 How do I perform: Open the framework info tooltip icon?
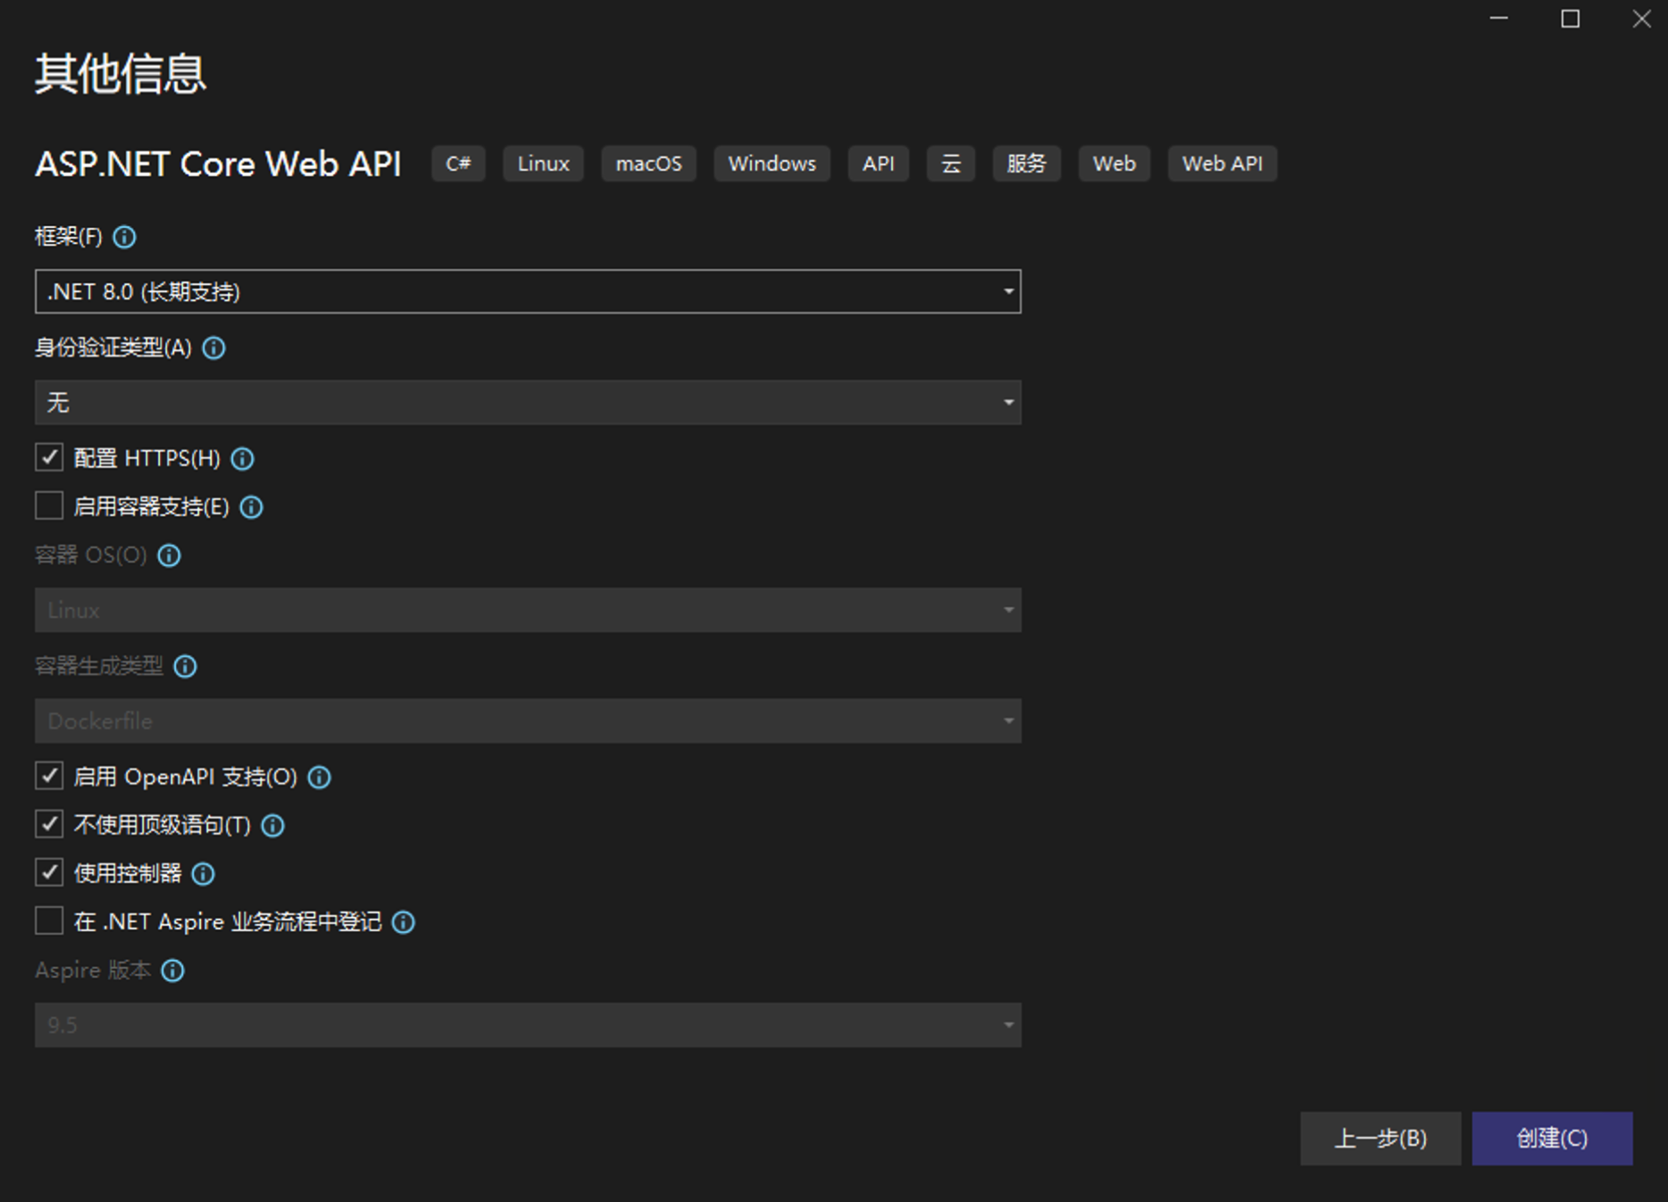[x=125, y=237]
